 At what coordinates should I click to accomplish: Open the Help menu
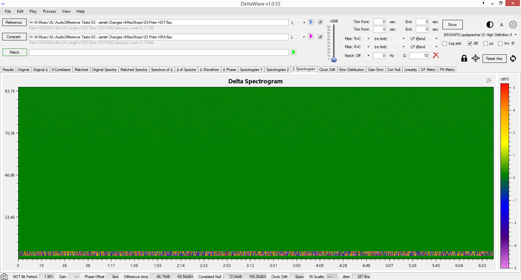pyautogui.click(x=80, y=11)
